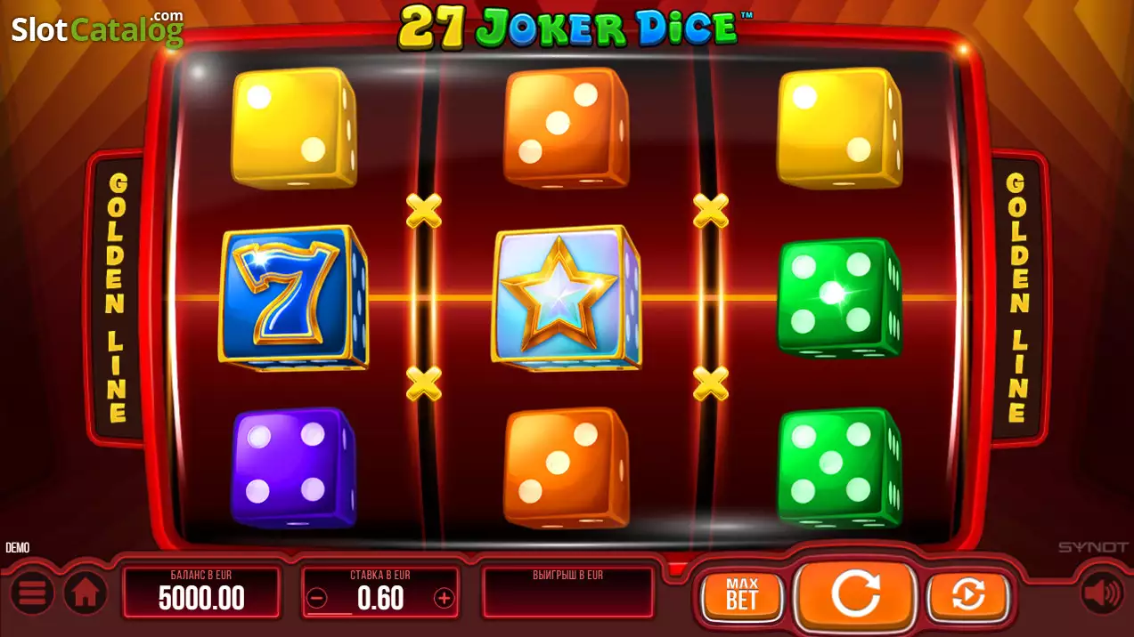Click the win amount display field

(x=567, y=593)
